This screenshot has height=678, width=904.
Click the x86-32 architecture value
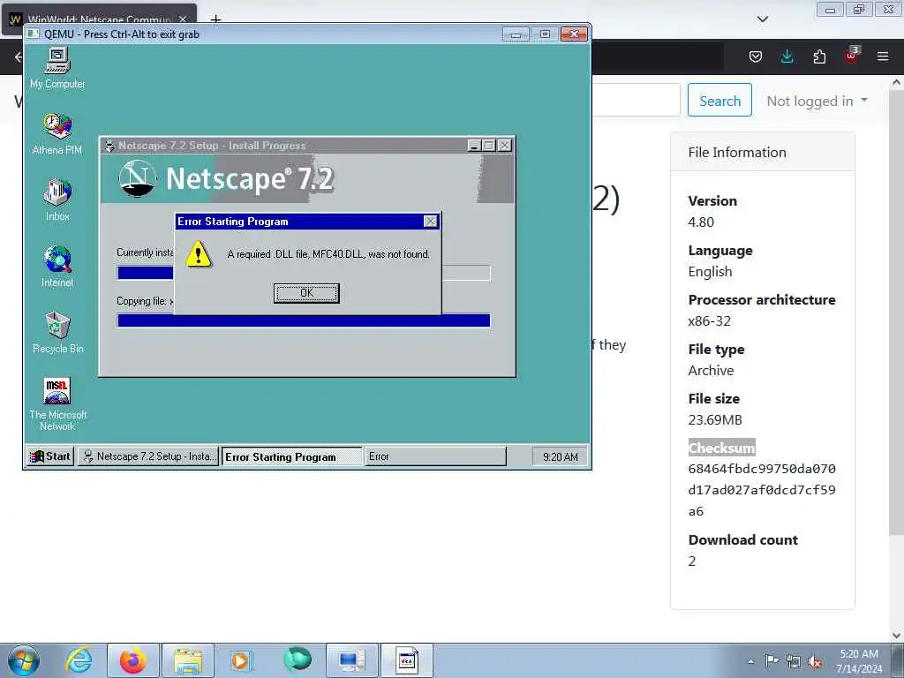[709, 321]
